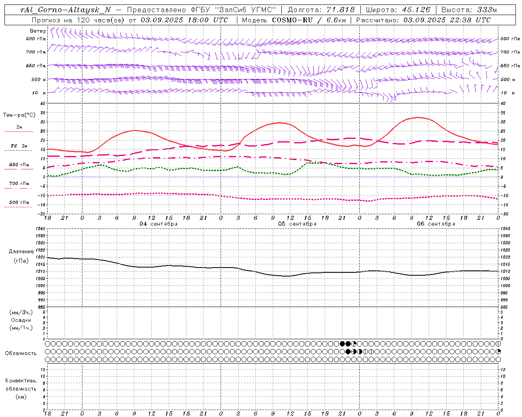Click the Td 2м dew point legend label

pyautogui.click(x=19, y=146)
